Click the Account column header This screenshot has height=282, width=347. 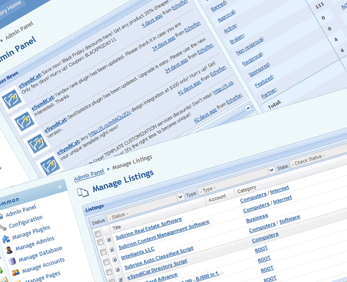217,198
